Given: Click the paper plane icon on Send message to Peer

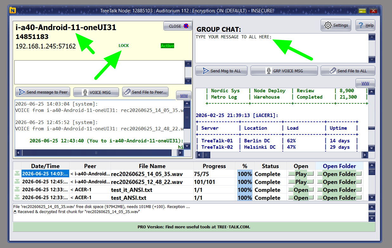Looking at the screenshot, I should click(22, 92).
